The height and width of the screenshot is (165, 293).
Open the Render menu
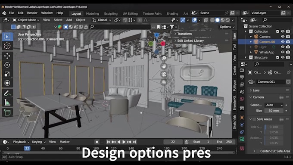pos(32,13)
